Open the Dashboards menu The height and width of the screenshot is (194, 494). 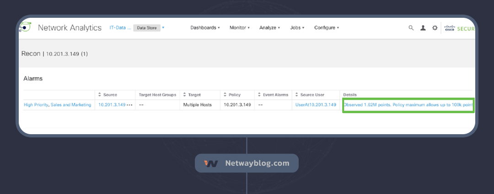205,28
